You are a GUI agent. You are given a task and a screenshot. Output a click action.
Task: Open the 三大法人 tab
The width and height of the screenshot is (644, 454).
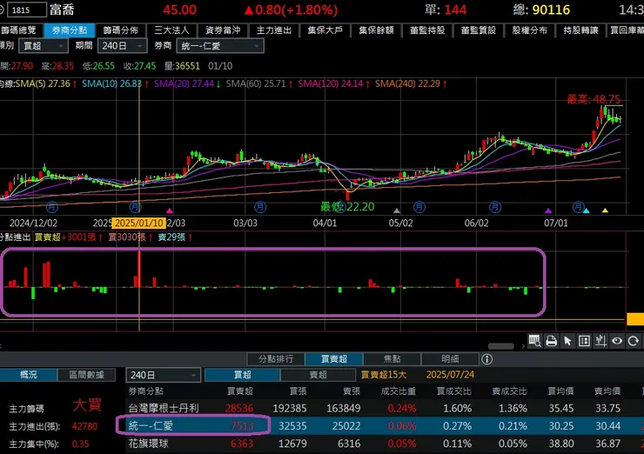tap(171, 30)
